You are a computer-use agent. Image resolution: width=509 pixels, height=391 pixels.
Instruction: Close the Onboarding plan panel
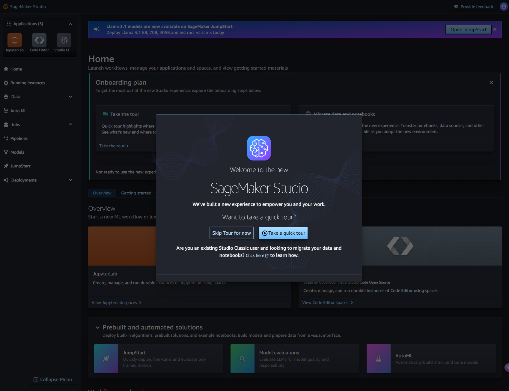[x=491, y=83]
